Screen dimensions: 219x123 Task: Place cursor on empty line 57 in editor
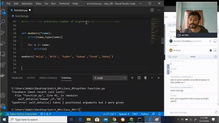pyautogui.click(x=85, y=68)
